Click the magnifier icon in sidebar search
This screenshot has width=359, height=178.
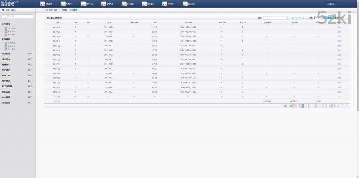(4, 16)
